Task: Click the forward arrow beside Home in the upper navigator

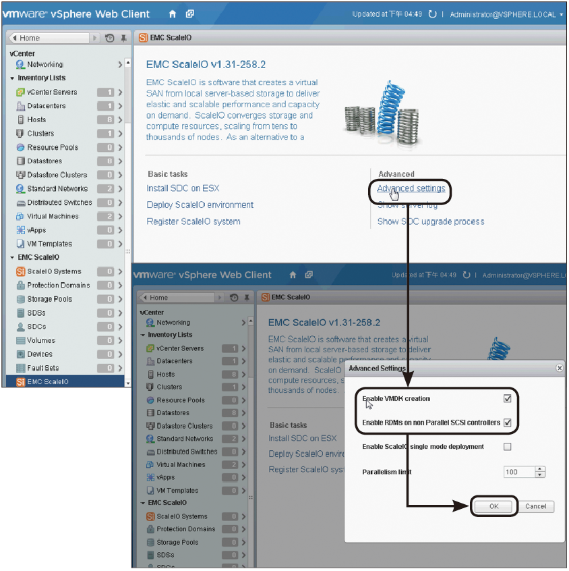Action: coord(94,38)
